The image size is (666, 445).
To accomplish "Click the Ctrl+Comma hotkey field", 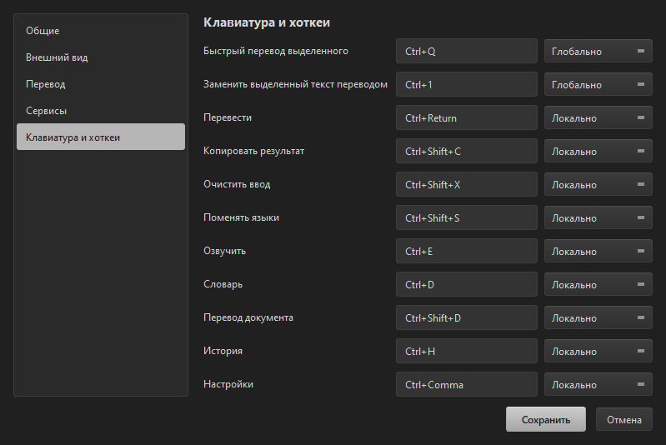I will coord(467,384).
